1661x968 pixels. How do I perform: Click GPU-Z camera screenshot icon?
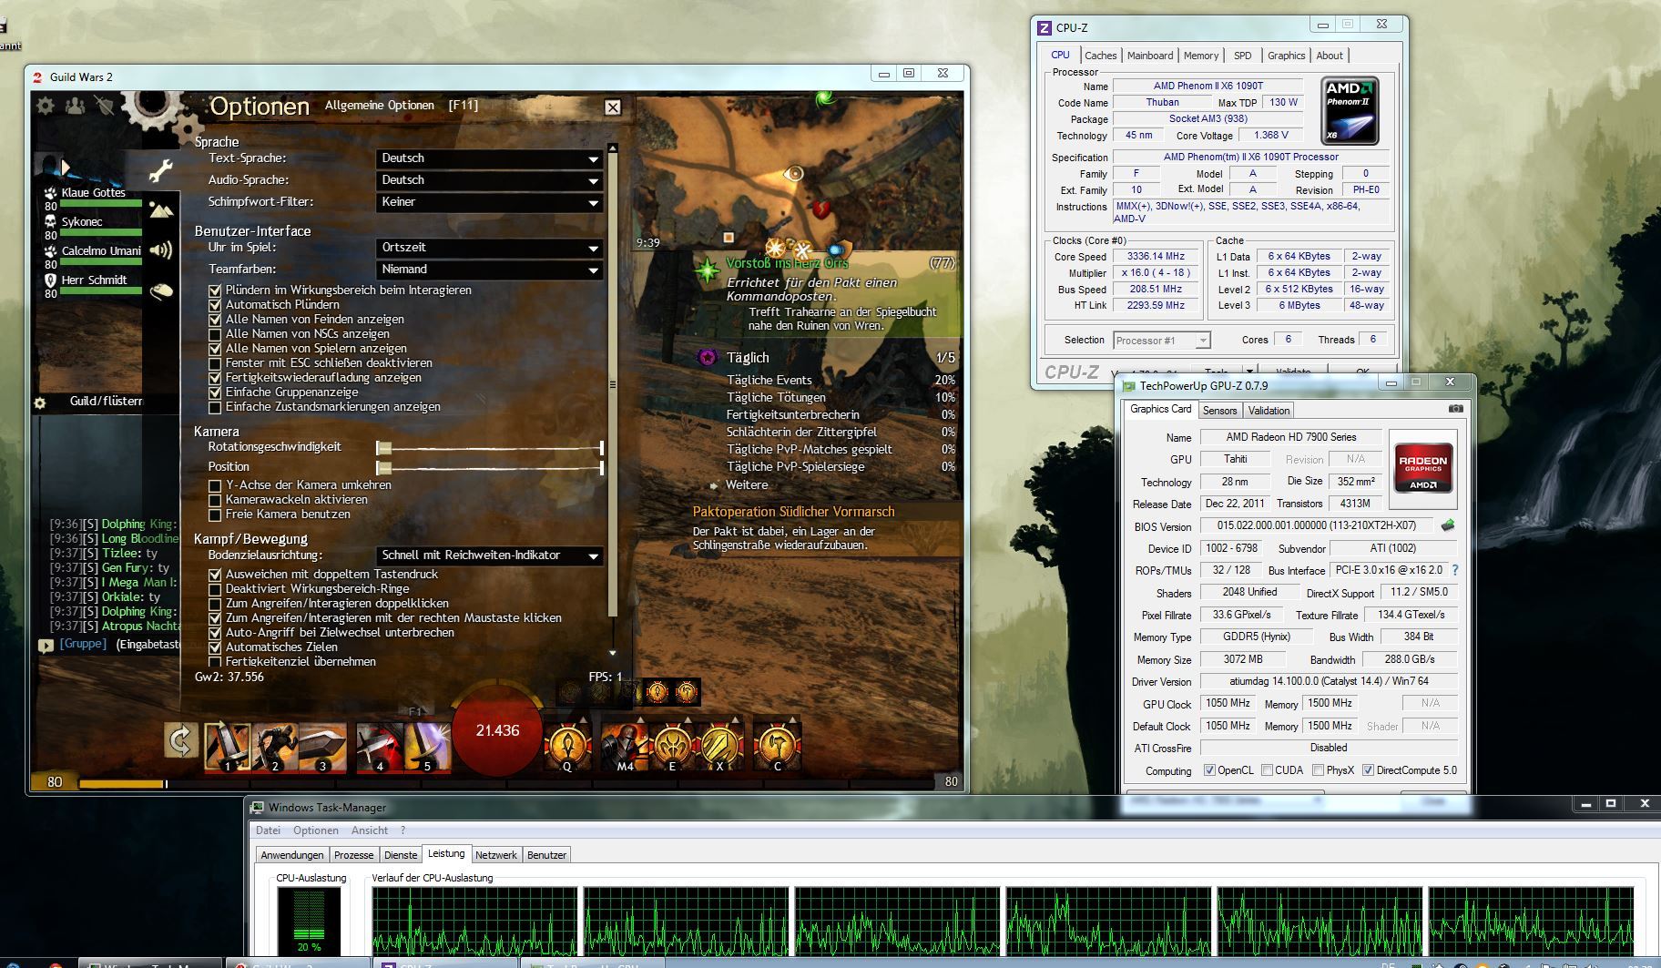(1455, 409)
